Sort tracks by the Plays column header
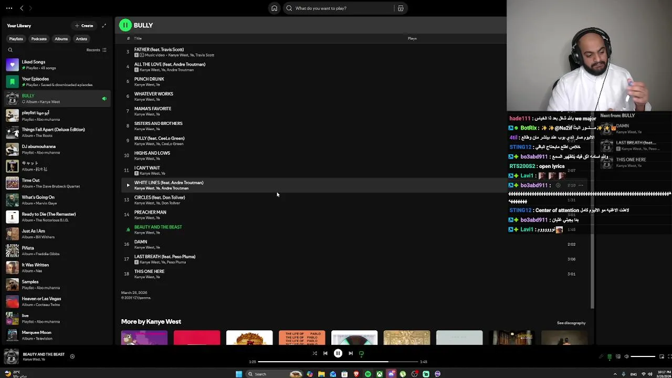Viewport: 672px width, 378px height. [412, 38]
